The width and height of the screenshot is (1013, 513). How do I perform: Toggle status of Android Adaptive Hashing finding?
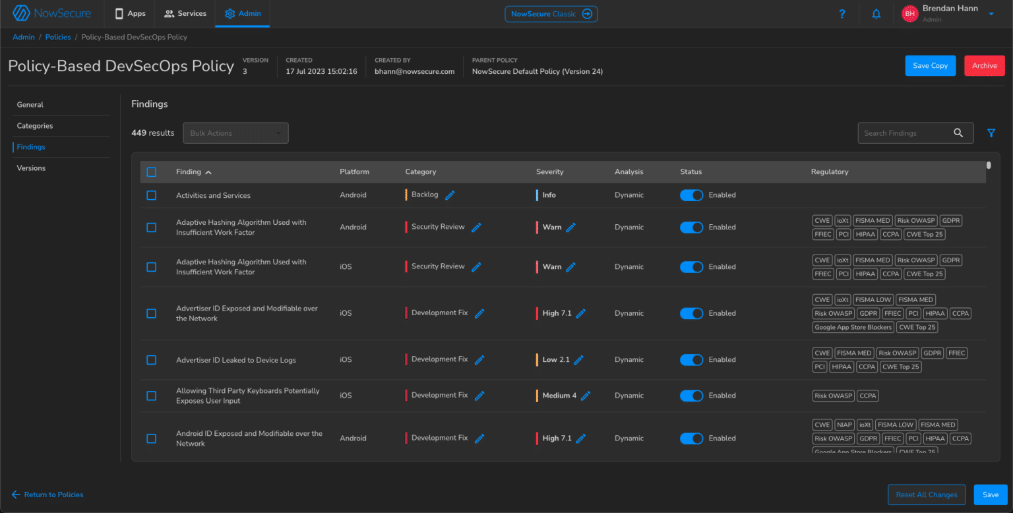click(692, 227)
